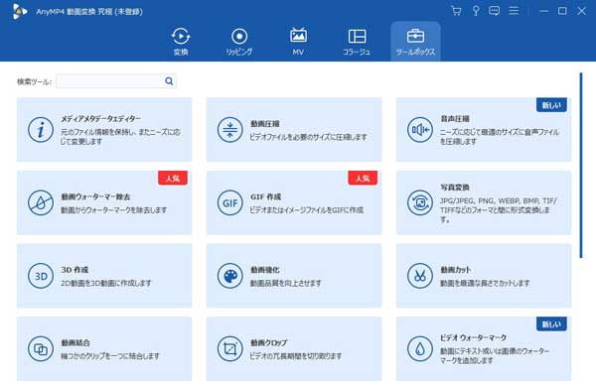Click the 新しい badge on 音声圧縮 card
The width and height of the screenshot is (596, 385).
pos(551,105)
